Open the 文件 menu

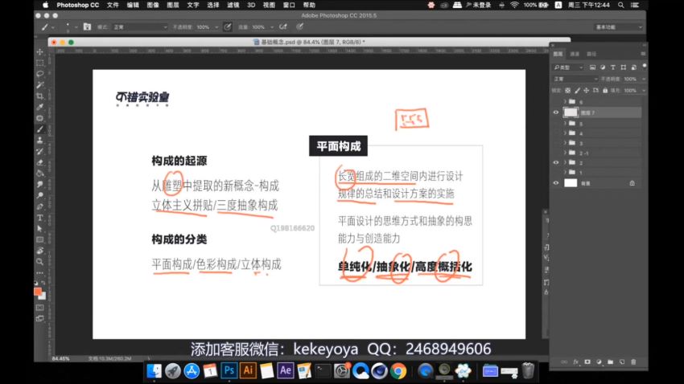click(x=113, y=6)
